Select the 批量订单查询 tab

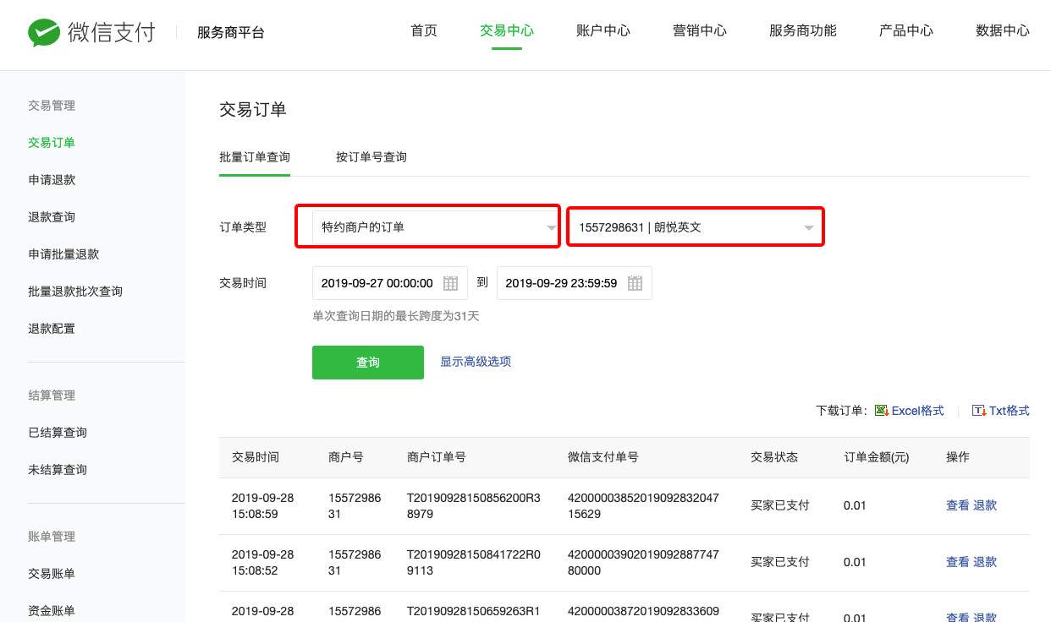coord(255,157)
